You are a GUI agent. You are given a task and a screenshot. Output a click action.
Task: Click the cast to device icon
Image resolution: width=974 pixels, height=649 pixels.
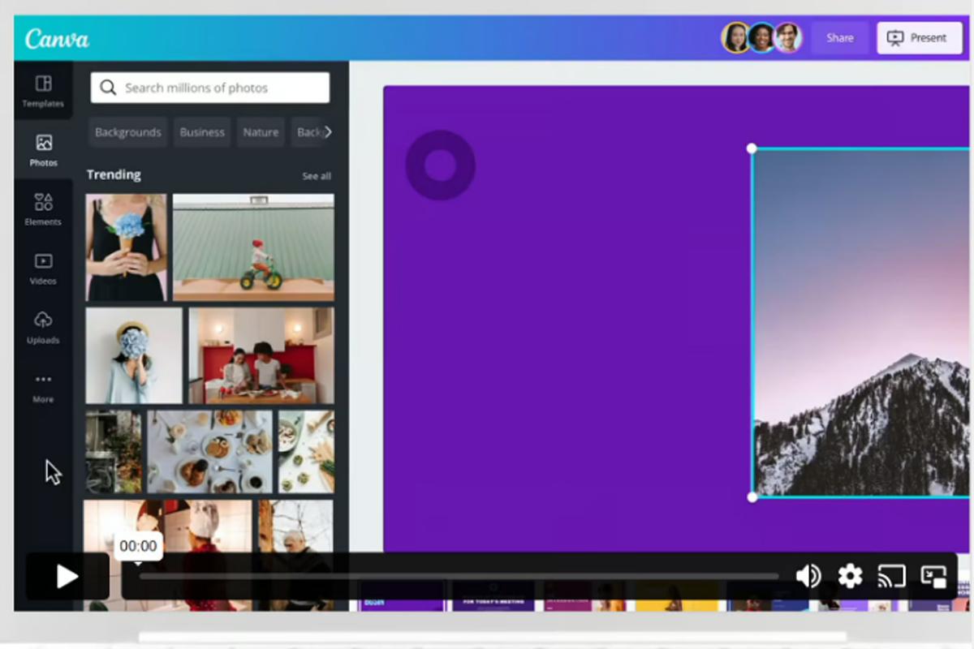click(x=891, y=576)
